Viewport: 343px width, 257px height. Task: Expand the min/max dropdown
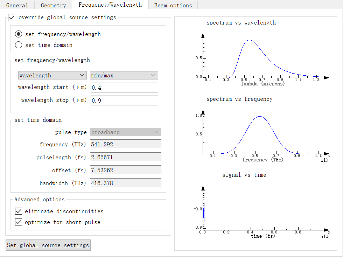[124, 75]
